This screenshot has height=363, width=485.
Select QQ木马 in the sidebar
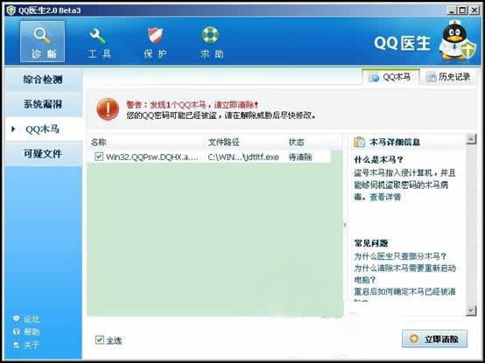[43, 129]
